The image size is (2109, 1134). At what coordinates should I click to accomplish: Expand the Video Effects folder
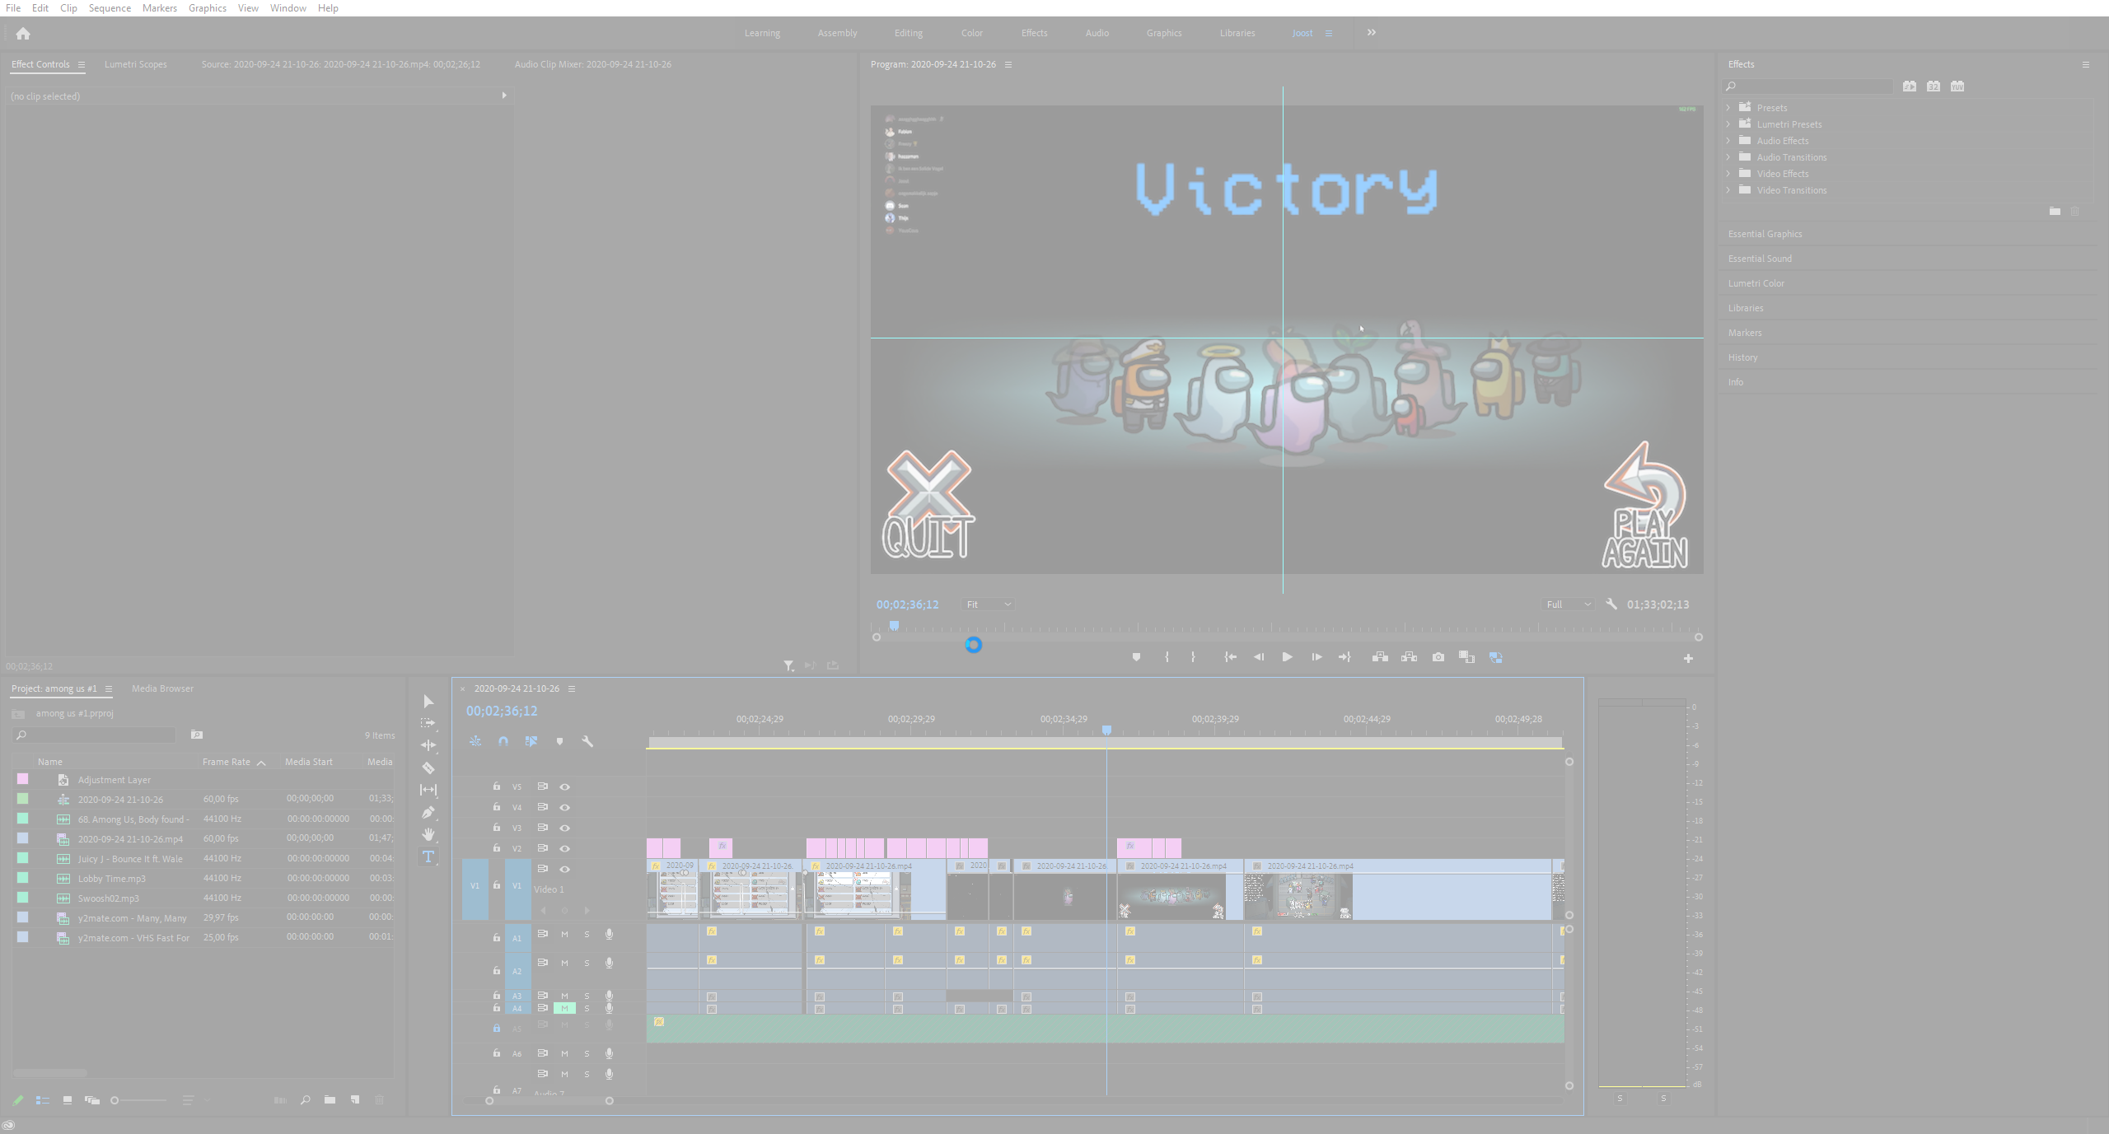(1728, 174)
